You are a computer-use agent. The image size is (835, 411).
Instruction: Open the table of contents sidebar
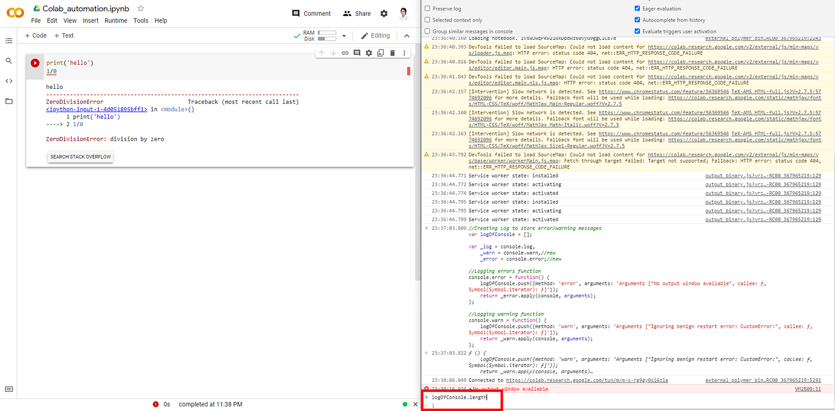click(x=9, y=41)
